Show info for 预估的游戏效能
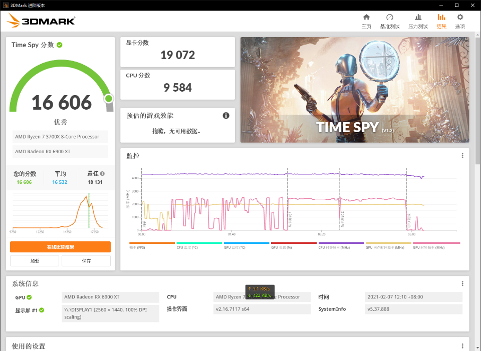 [x=226, y=116]
